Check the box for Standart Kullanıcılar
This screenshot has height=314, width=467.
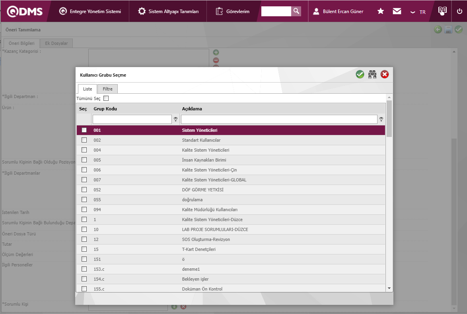[x=84, y=140]
